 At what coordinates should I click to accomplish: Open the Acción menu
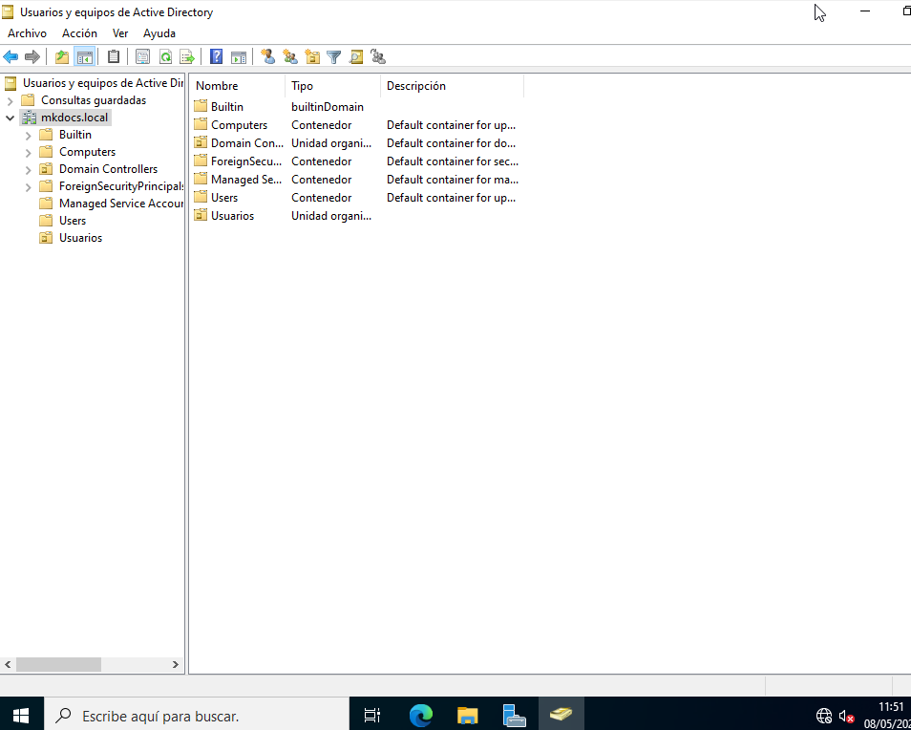tap(79, 32)
